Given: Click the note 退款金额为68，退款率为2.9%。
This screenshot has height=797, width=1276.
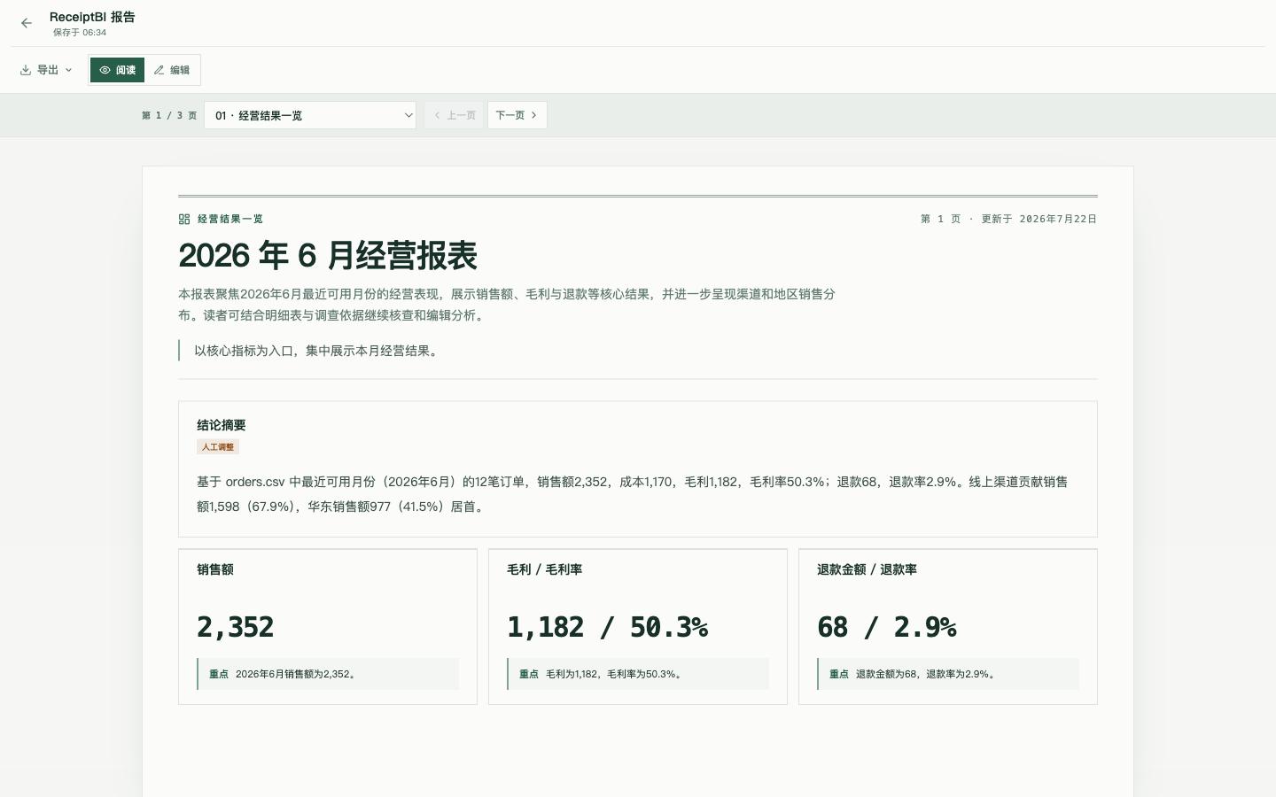Looking at the screenshot, I should click(927, 674).
